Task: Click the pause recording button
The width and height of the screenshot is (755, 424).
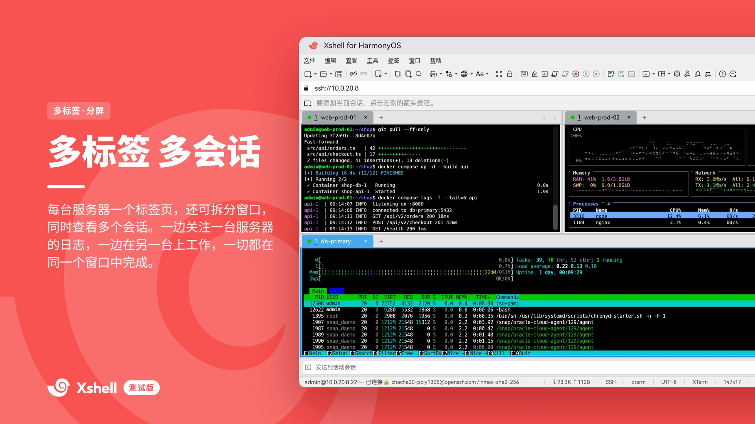Action: (x=586, y=74)
